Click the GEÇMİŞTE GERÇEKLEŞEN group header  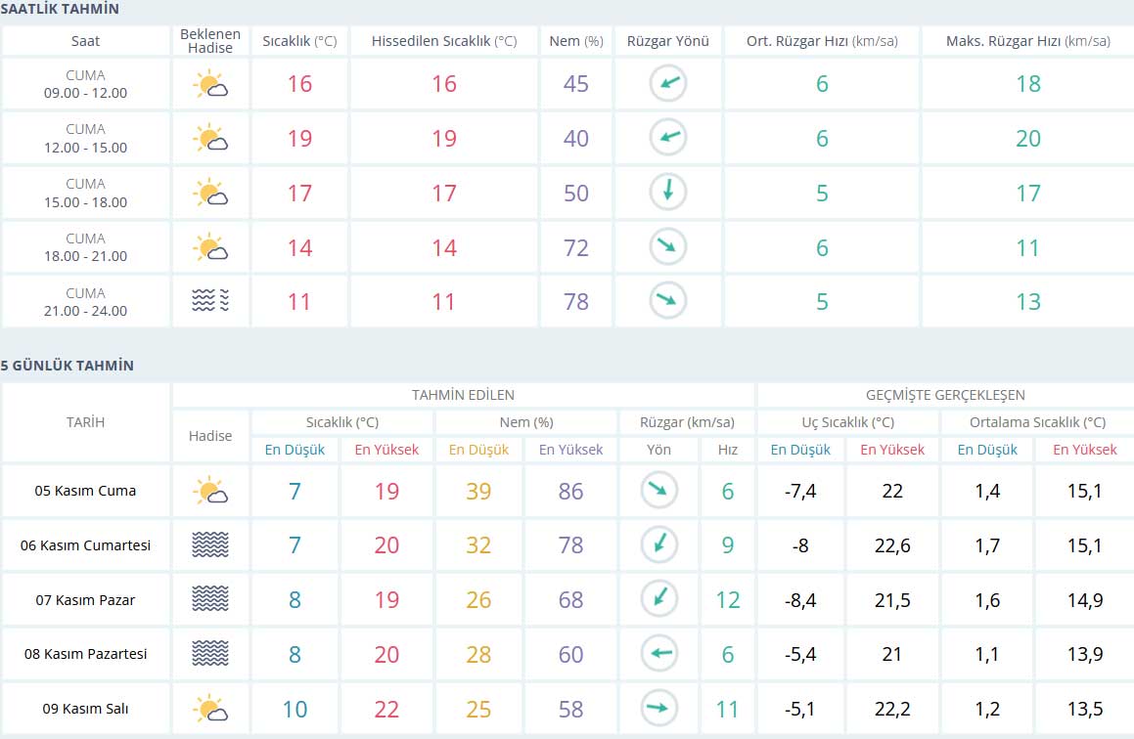tap(945, 395)
